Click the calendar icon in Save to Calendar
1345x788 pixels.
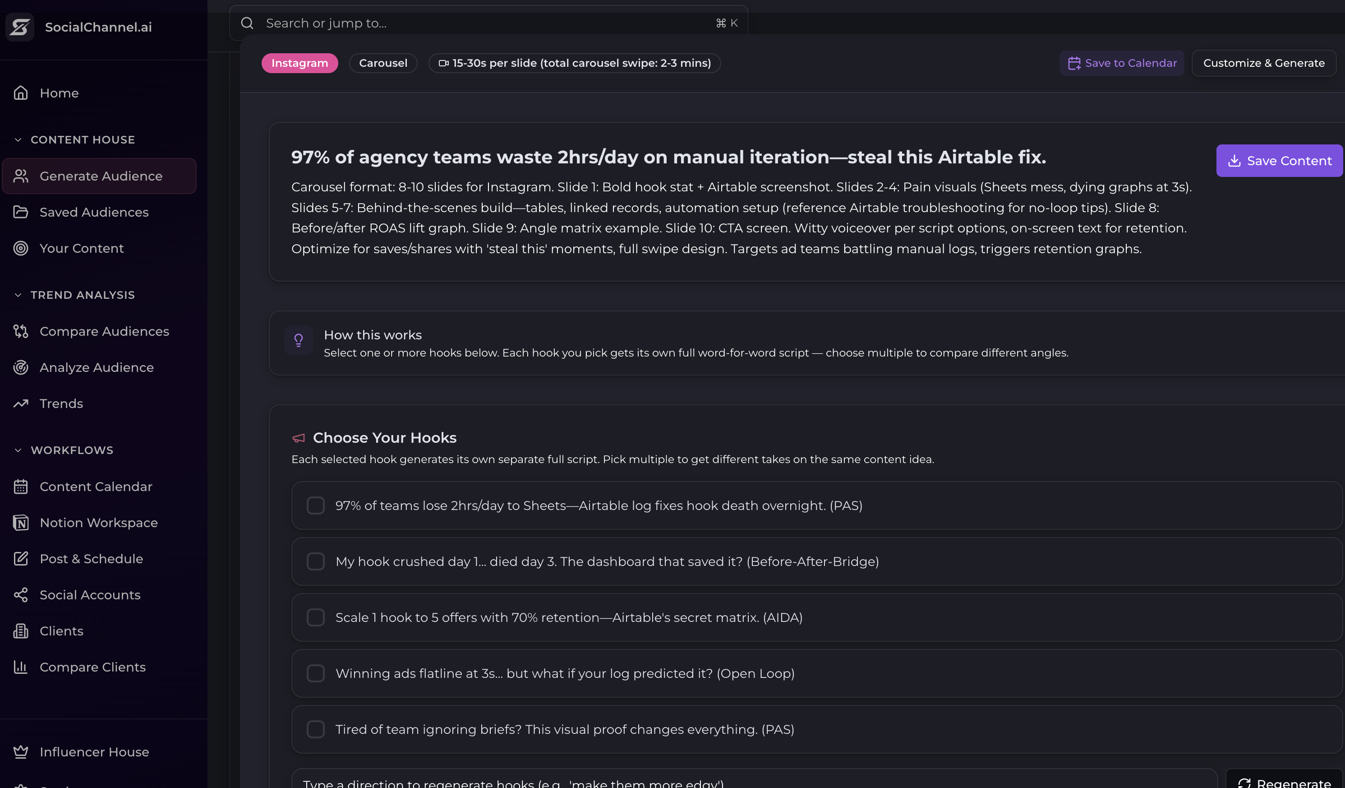coord(1074,64)
